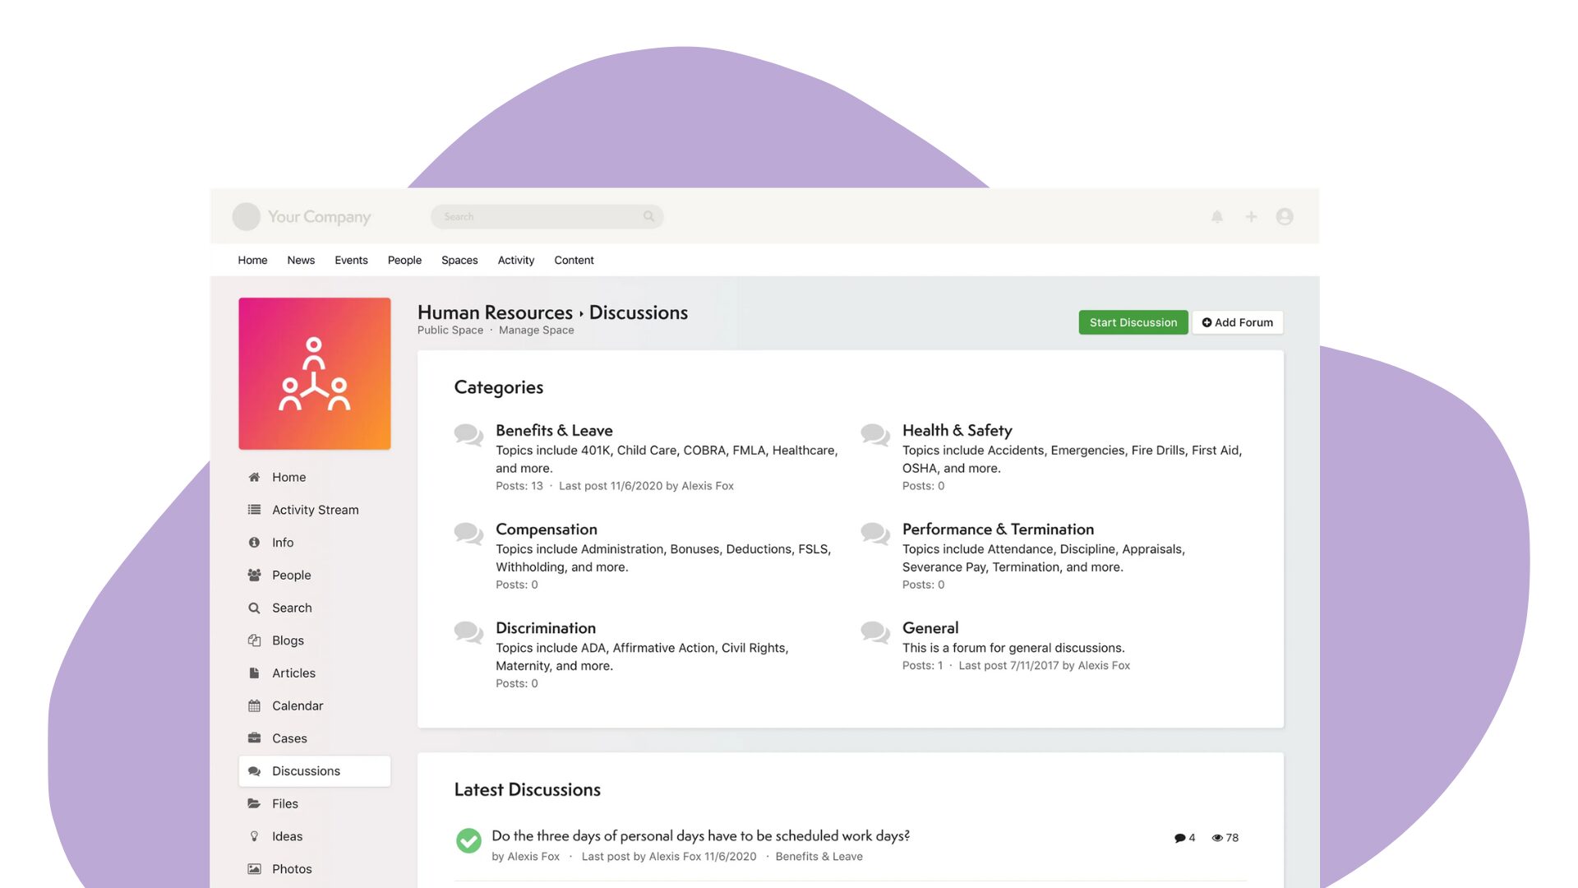The width and height of the screenshot is (1578, 888).
Task: Click the Ideas lightbulb icon in sidebar
Action: [x=254, y=836]
